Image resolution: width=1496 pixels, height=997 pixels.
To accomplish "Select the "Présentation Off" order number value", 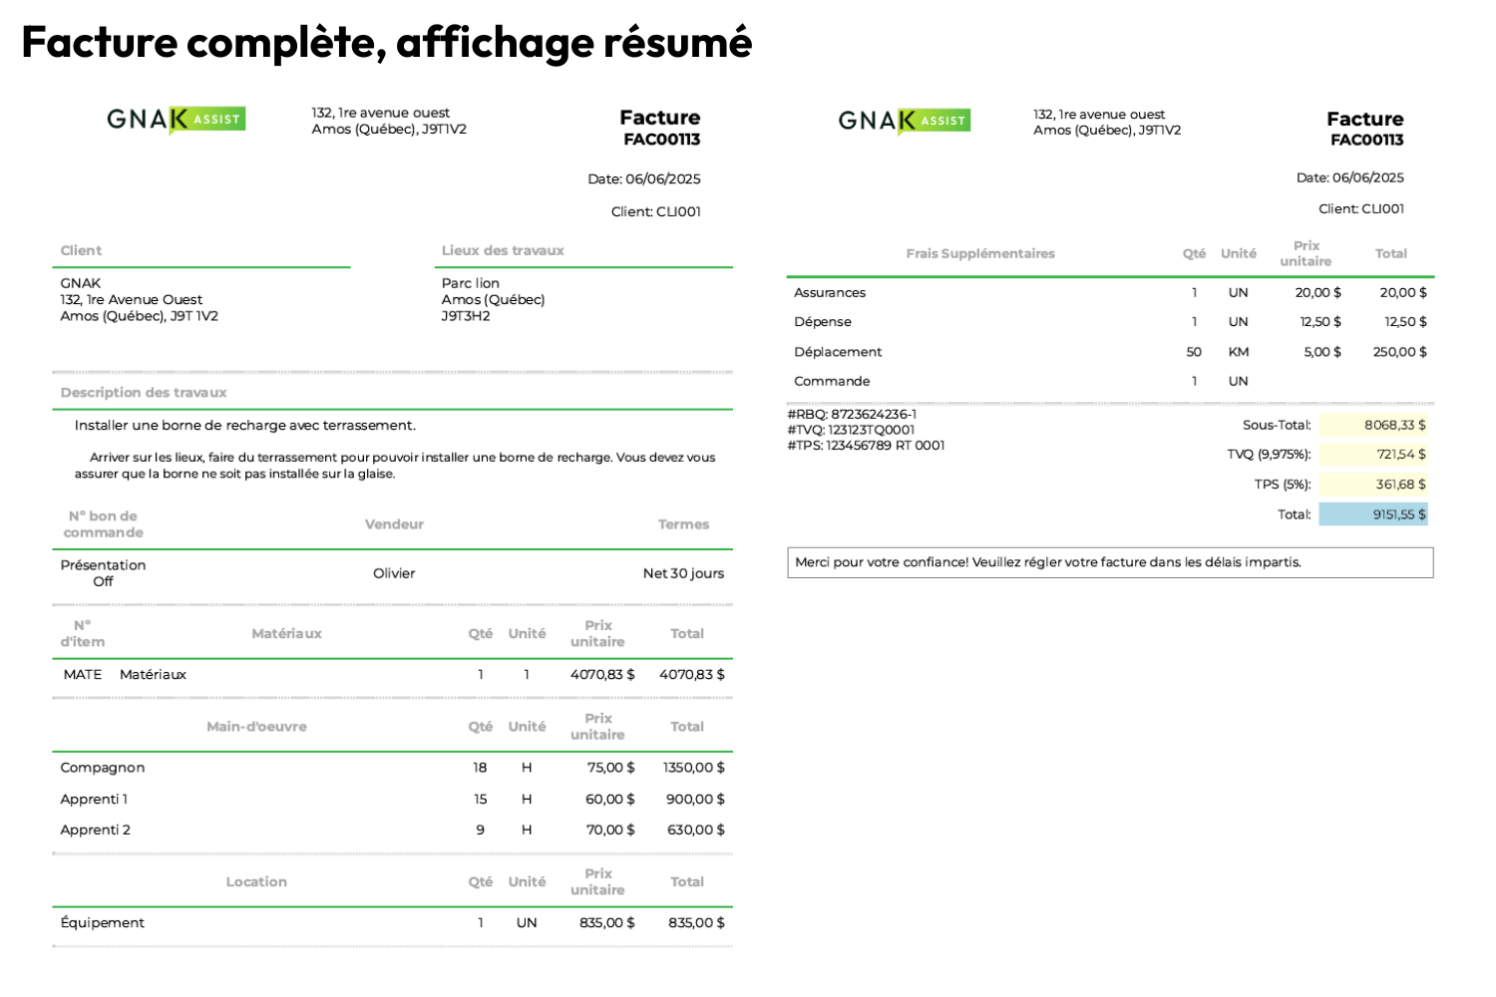I will click(x=104, y=573).
